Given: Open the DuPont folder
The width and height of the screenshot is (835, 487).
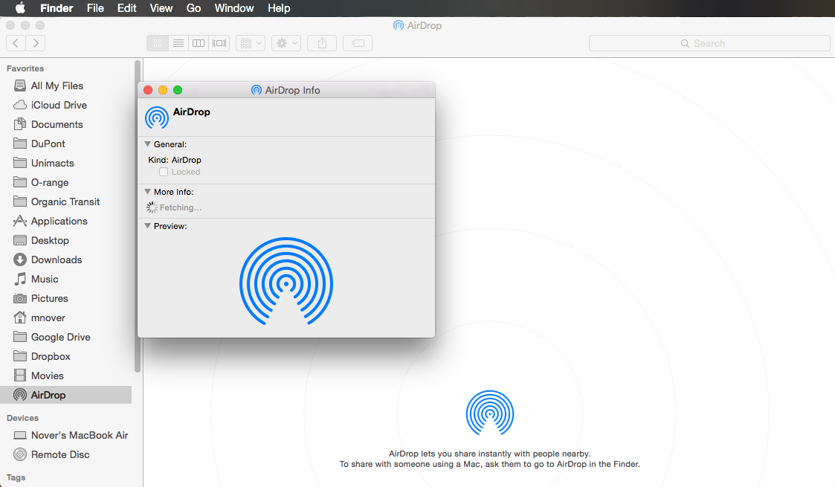Looking at the screenshot, I should (x=66, y=143).
